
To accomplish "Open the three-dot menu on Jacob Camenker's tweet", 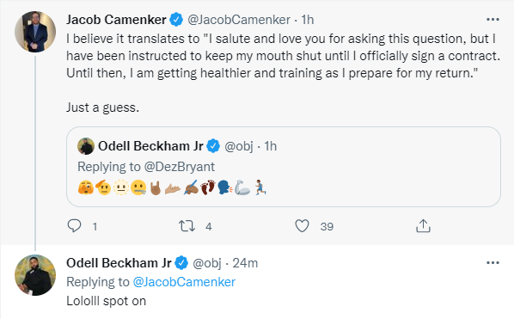I will [x=493, y=20].
